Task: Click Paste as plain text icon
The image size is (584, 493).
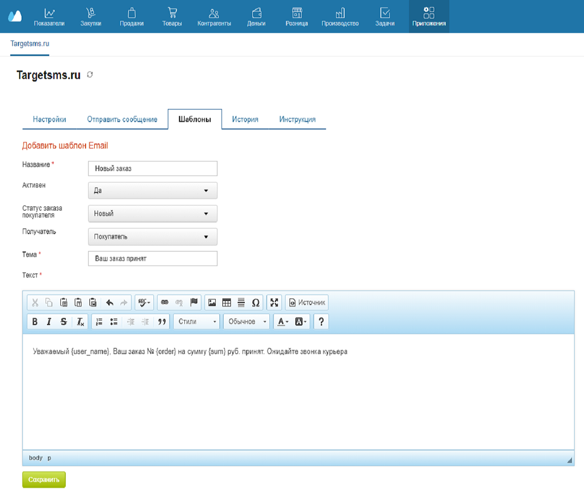Action: [x=78, y=302]
